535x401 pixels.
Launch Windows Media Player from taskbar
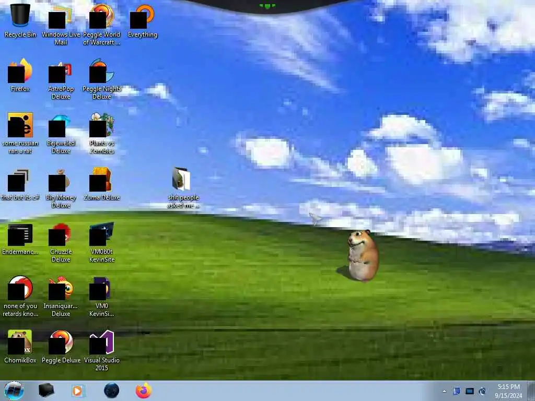point(78,391)
